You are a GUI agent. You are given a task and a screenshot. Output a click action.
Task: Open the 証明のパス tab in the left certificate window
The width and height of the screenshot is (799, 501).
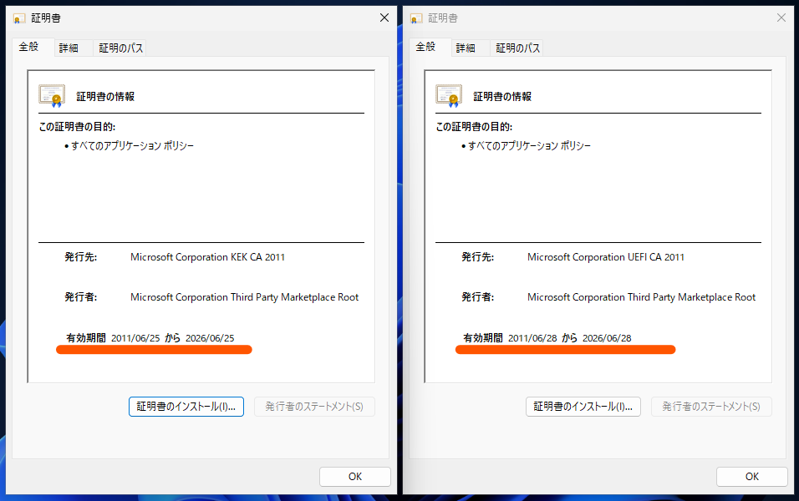click(120, 48)
